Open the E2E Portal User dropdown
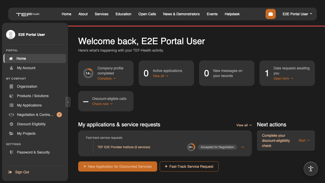 [x=297, y=14]
